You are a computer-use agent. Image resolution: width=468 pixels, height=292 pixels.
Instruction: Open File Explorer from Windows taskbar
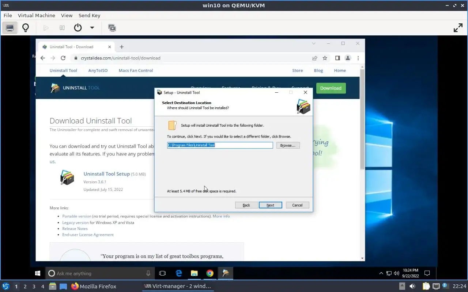point(194,273)
